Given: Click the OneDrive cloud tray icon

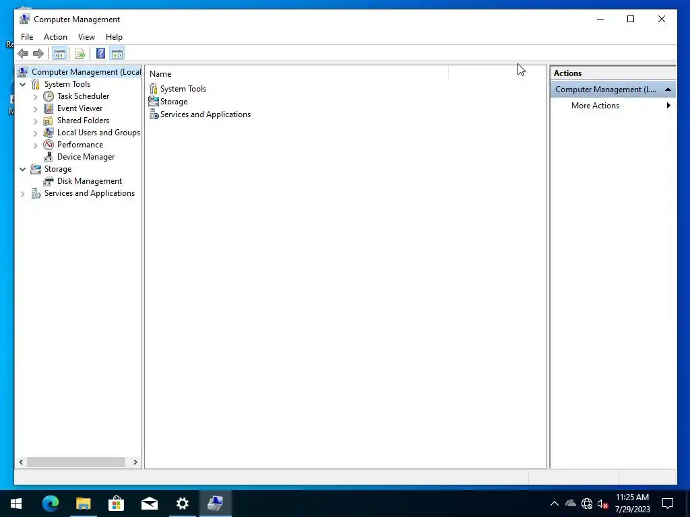Looking at the screenshot, I should [570, 504].
